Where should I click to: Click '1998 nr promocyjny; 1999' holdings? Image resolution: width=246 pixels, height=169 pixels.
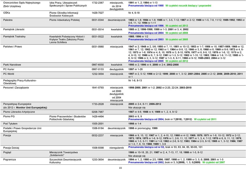143,128
